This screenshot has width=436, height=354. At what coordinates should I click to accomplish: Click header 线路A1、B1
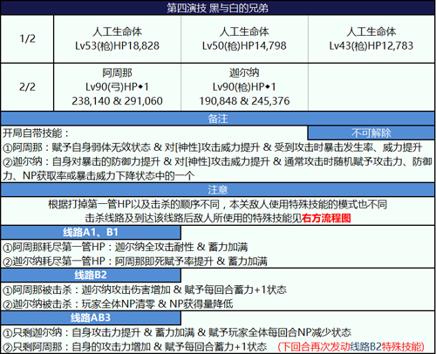[91, 232]
